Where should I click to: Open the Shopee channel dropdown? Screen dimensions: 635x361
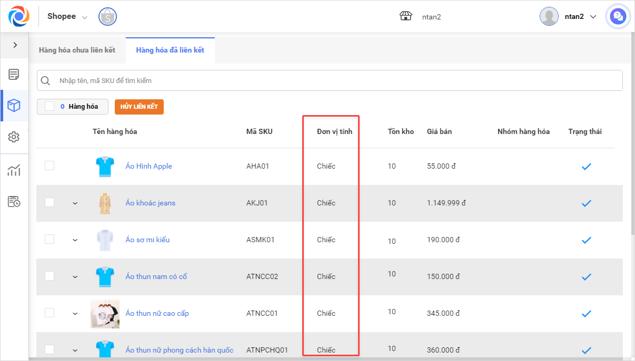[67, 16]
